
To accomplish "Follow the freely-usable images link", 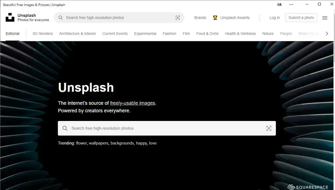I will pyautogui.click(x=132, y=103).
